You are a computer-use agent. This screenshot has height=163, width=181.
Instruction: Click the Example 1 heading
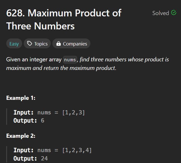click(x=21, y=98)
